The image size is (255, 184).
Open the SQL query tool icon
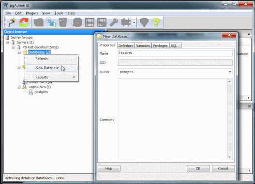click(x=77, y=22)
